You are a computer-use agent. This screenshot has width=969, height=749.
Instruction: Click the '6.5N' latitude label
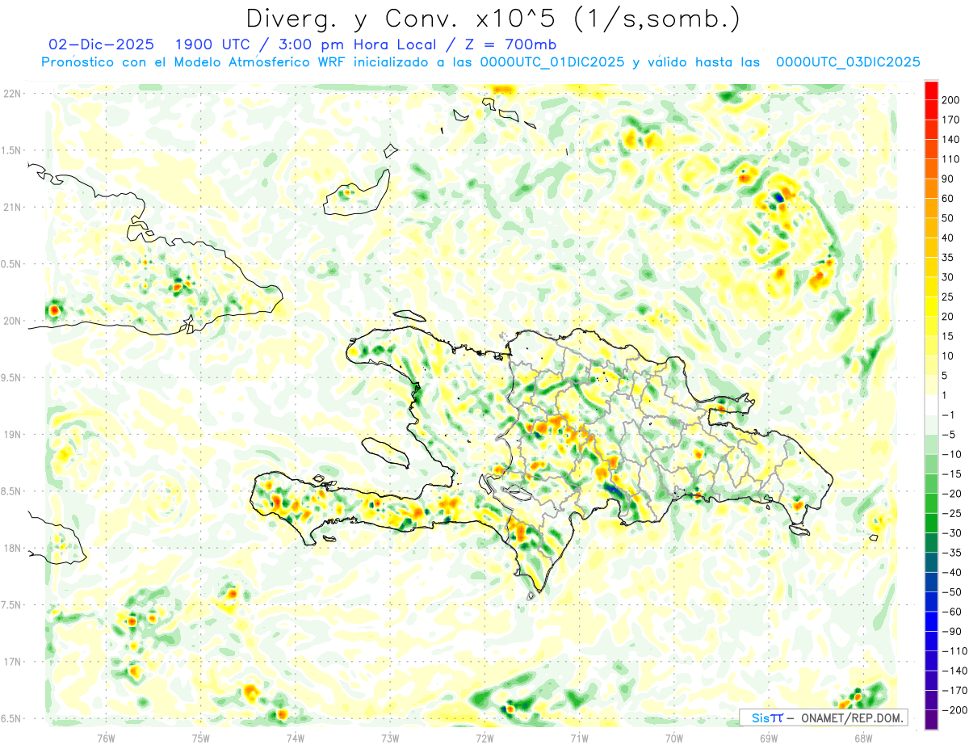point(12,718)
